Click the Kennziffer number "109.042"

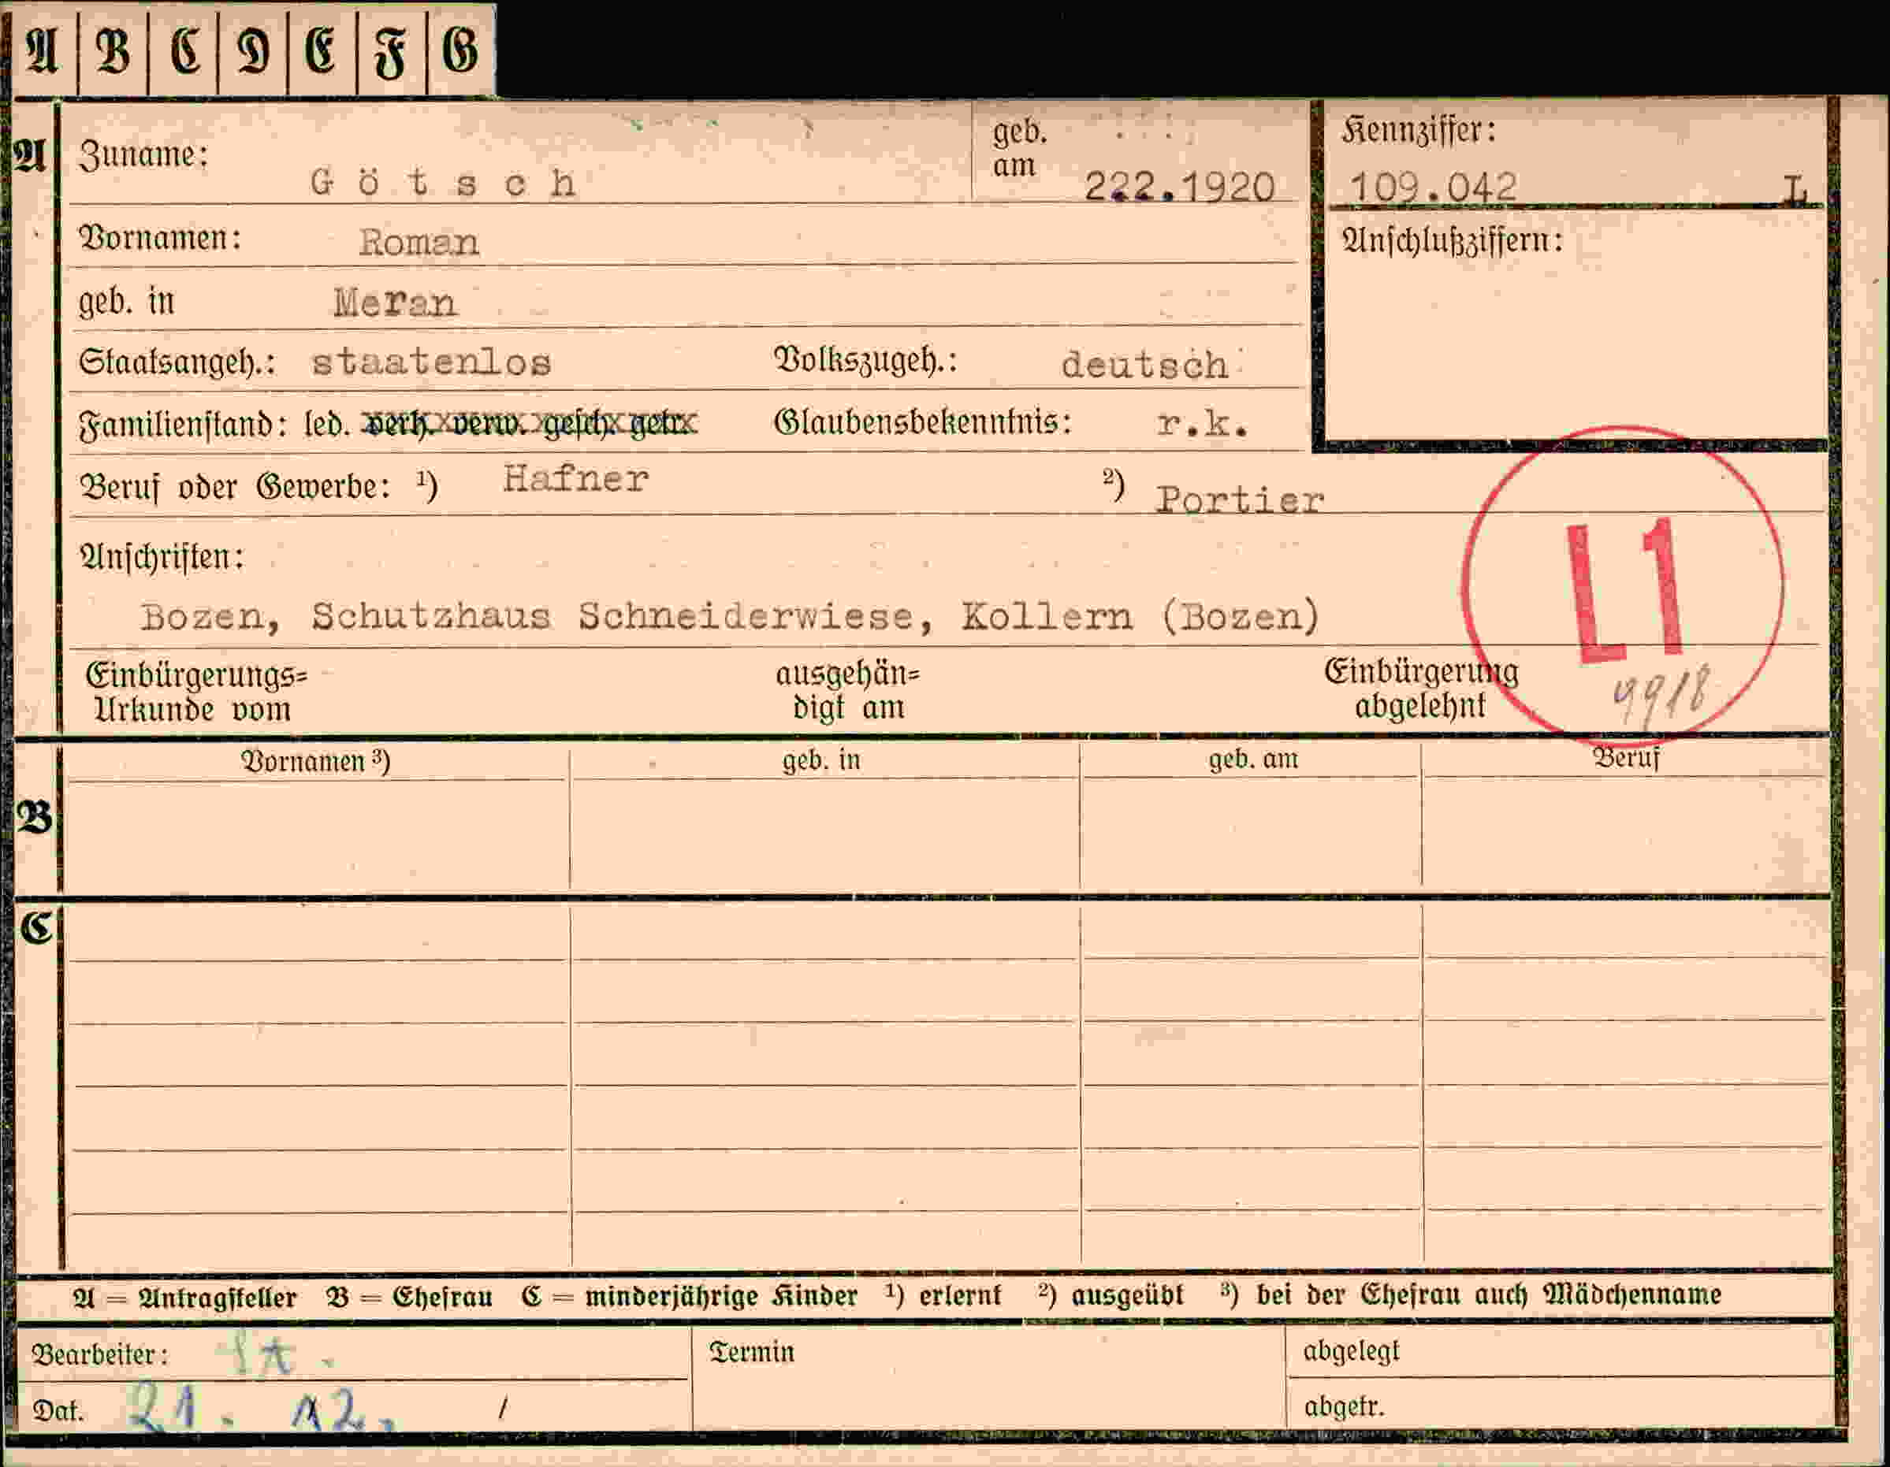click(x=1432, y=187)
